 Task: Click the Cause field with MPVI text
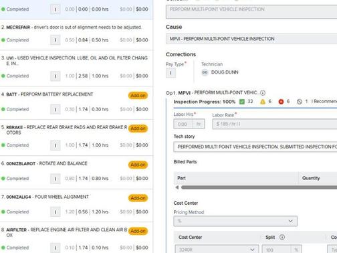(251, 39)
